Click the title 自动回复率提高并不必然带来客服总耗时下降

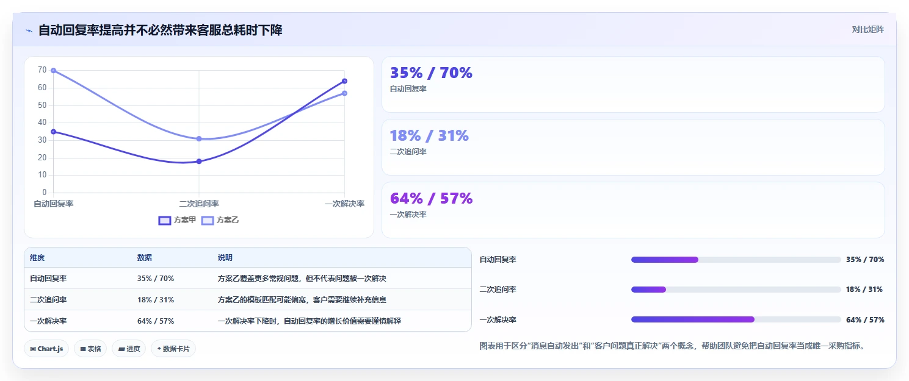(x=161, y=30)
